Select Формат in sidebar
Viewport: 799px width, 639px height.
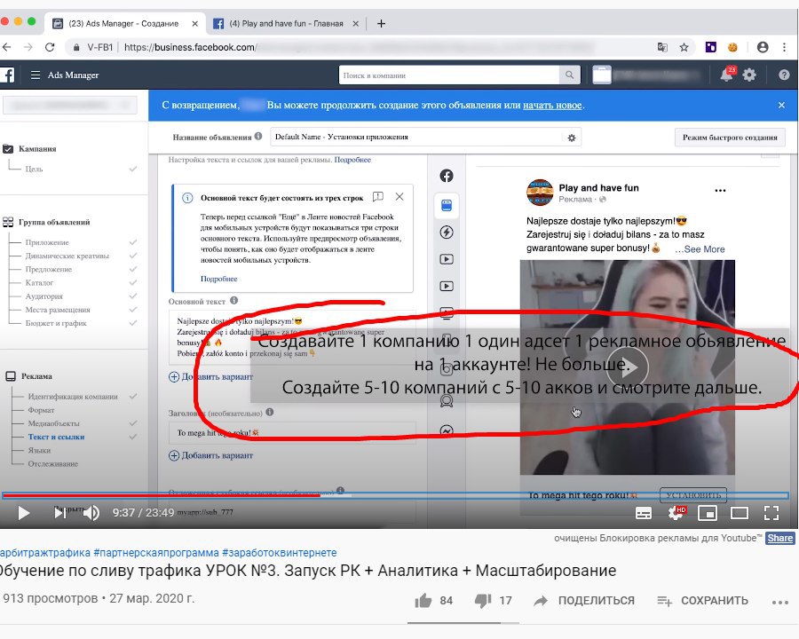point(41,410)
